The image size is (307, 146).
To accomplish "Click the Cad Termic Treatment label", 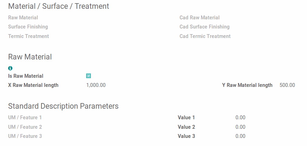I will click(x=205, y=36).
